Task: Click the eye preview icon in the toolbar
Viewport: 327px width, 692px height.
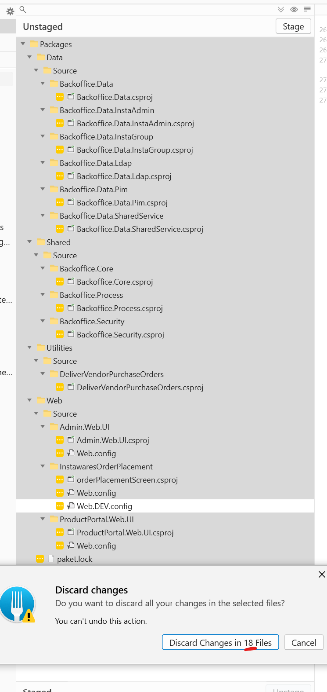Action: click(294, 9)
